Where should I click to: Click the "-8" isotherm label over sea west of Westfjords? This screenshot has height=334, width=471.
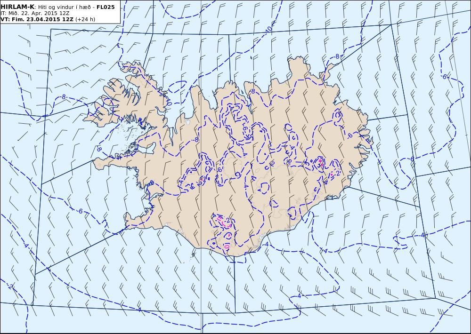[x=64, y=97]
